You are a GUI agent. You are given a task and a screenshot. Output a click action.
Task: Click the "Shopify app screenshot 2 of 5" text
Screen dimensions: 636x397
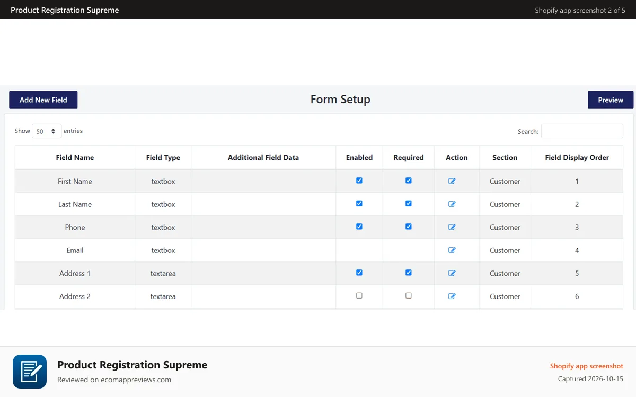click(580, 10)
